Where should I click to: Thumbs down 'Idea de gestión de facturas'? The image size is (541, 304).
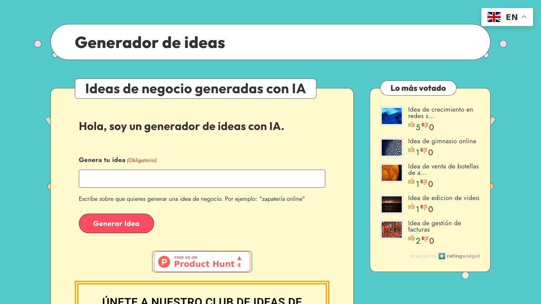[x=425, y=239]
